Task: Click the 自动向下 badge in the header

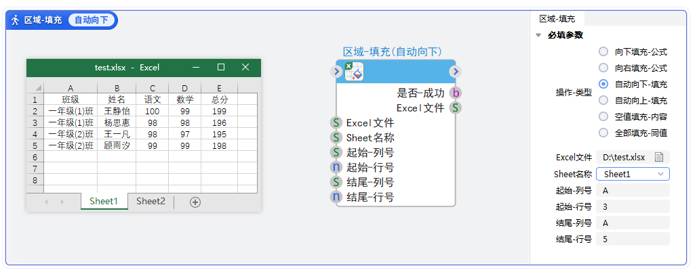Action: pos(91,20)
